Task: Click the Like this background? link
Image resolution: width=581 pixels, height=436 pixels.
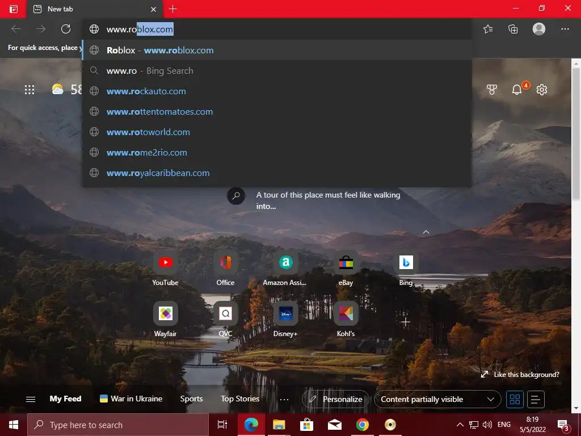Action: tap(520, 375)
